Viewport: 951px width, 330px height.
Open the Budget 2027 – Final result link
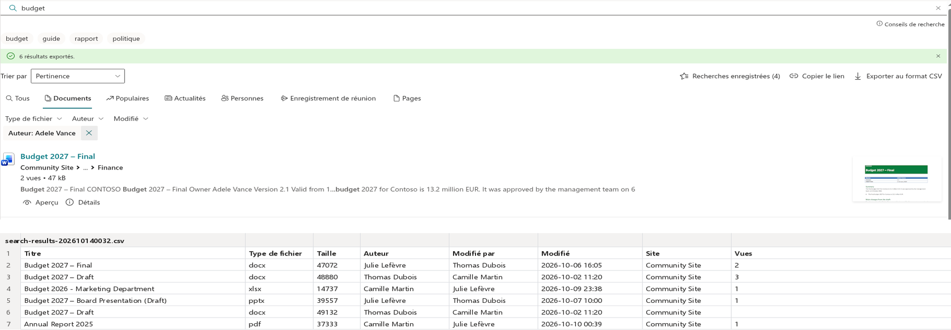point(57,156)
